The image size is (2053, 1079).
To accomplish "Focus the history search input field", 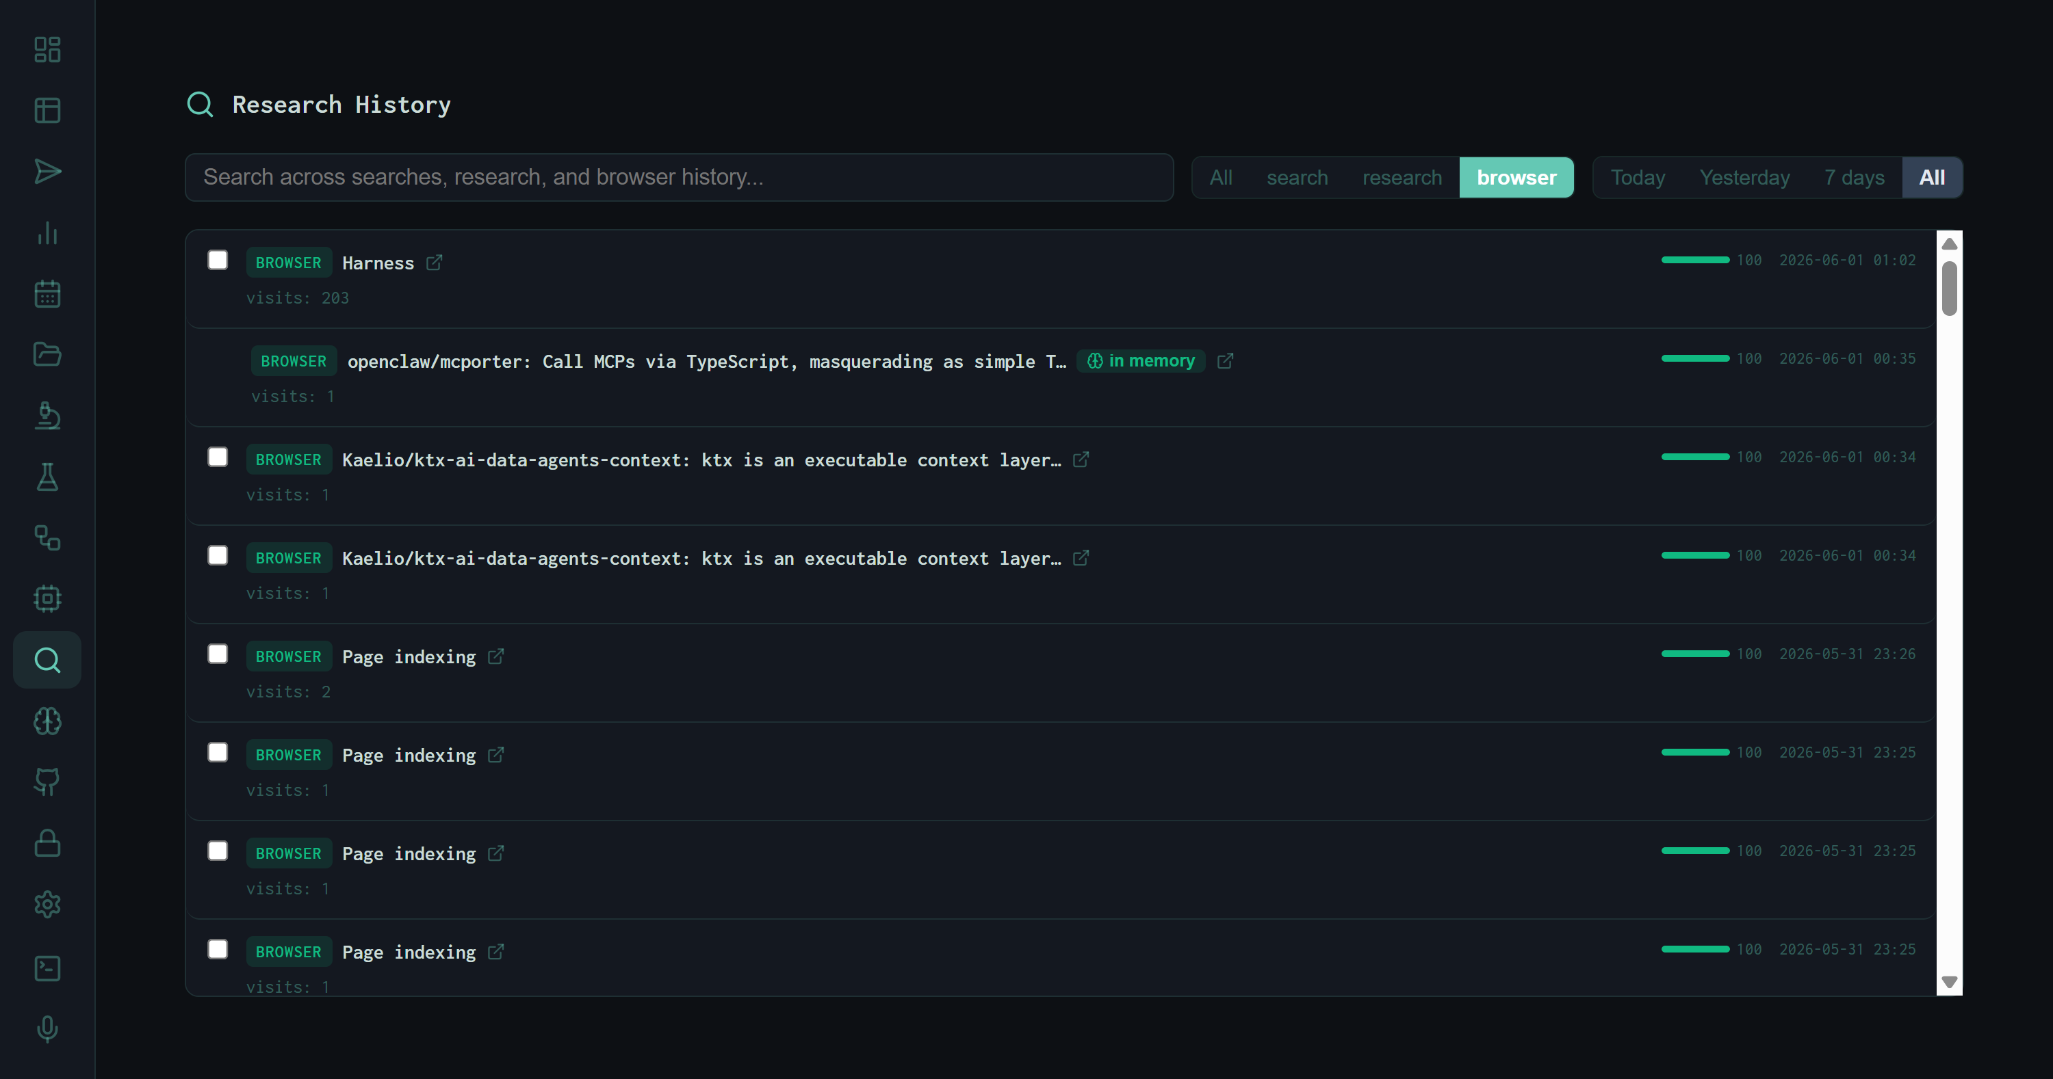I will click(679, 178).
